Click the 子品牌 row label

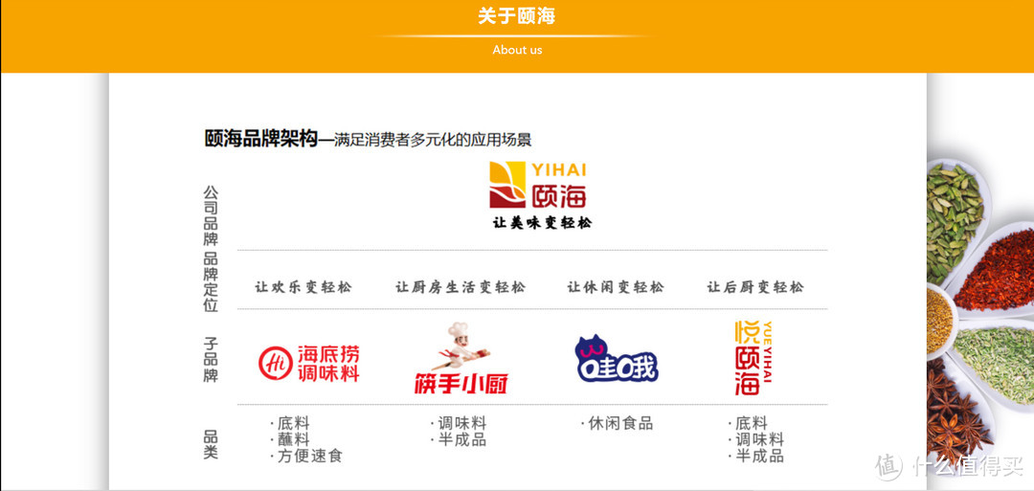click(211, 360)
